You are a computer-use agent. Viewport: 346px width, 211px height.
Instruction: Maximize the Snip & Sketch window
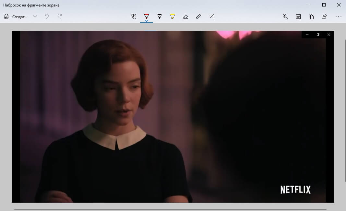pos(324,5)
